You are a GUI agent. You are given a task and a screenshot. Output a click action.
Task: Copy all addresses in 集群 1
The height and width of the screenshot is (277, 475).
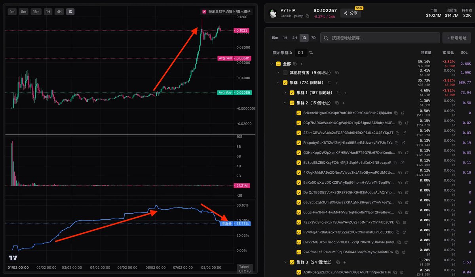point(339,93)
